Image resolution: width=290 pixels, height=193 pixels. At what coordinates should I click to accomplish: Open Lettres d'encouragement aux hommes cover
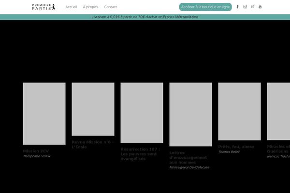click(x=191, y=114)
